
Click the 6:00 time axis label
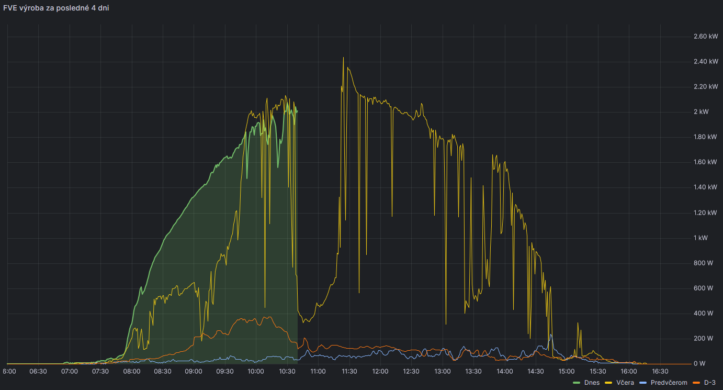pos(9,371)
